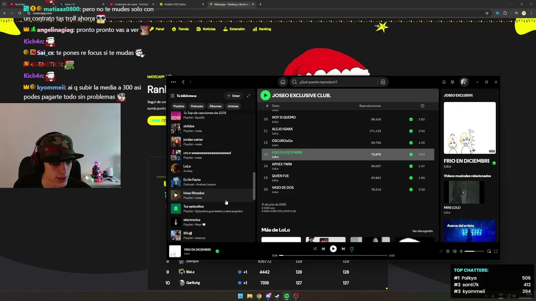
Task: Filter library by Podcasts
Action: [x=197, y=106]
